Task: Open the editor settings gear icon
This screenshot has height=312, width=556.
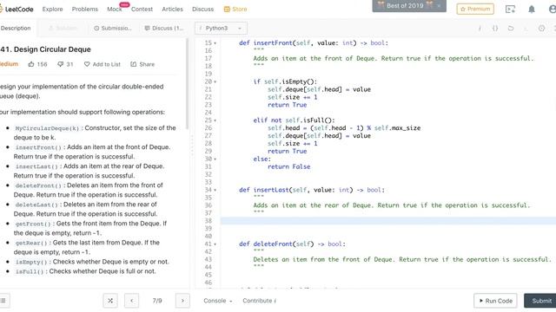Action: click(x=541, y=29)
